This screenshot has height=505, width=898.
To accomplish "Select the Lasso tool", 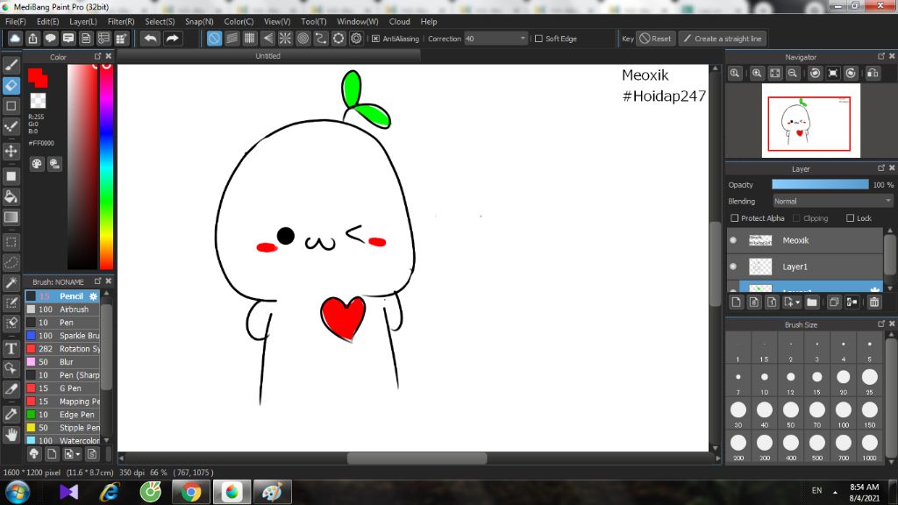I will (11, 262).
